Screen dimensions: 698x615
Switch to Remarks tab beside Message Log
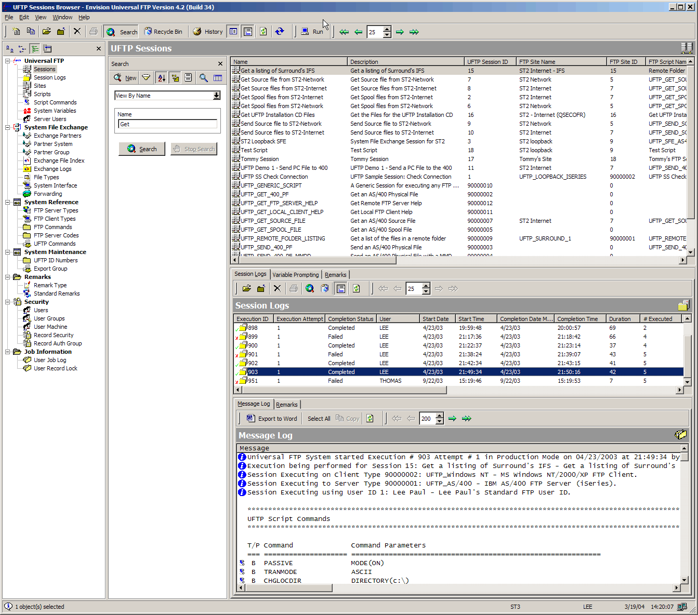point(287,405)
